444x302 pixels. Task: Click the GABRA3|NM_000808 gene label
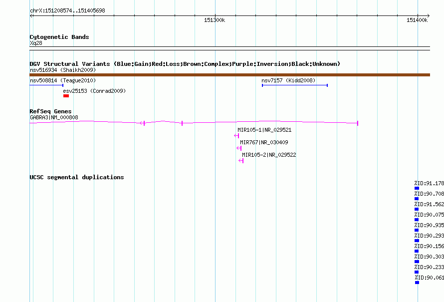coord(54,117)
